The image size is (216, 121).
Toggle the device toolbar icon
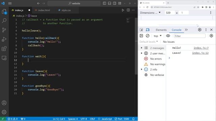148,30
